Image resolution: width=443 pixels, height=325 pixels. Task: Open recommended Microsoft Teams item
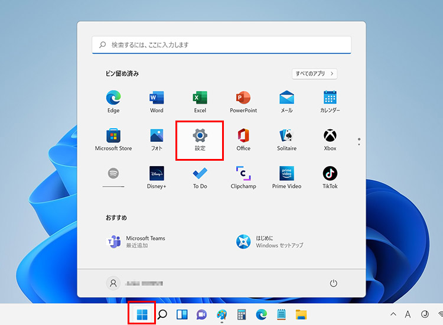point(136,241)
